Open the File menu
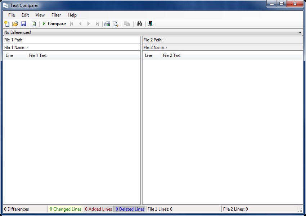Image resolution: width=306 pixels, height=216 pixels. tap(12, 15)
